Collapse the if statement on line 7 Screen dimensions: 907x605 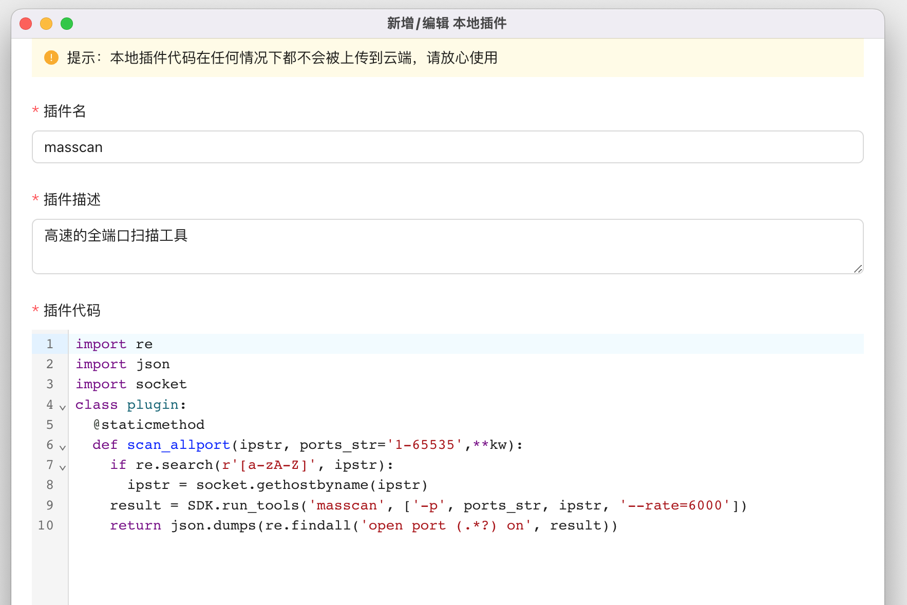63,467
